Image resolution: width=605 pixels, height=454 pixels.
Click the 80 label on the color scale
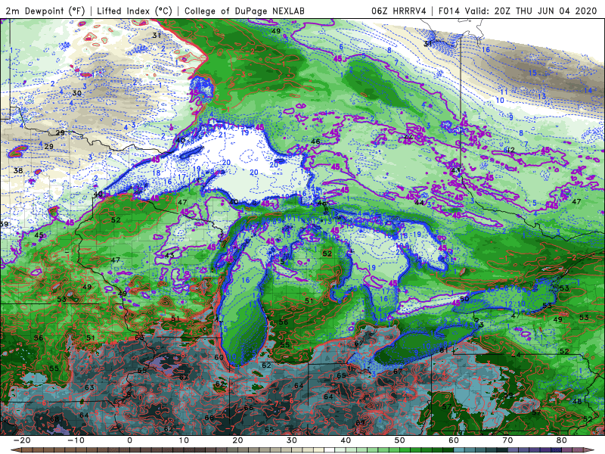click(562, 440)
